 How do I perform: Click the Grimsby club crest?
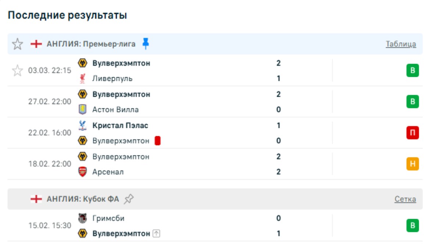pyautogui.click(x=83, y=218)
